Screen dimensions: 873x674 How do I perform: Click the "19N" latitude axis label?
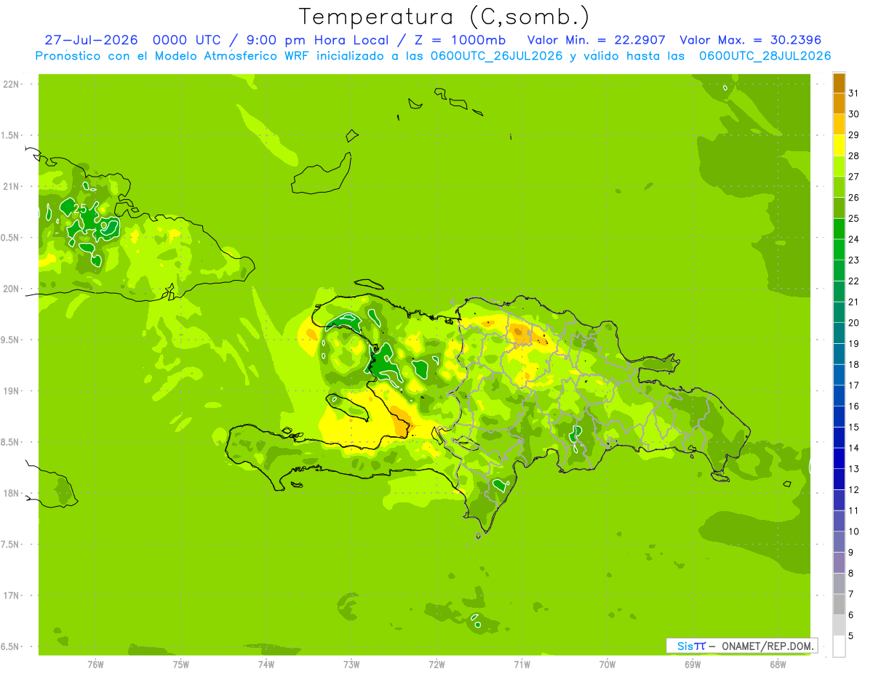11,390
